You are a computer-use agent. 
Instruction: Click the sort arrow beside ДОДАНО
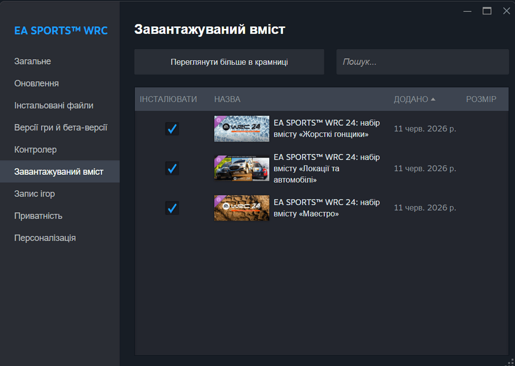pos(433,99)
